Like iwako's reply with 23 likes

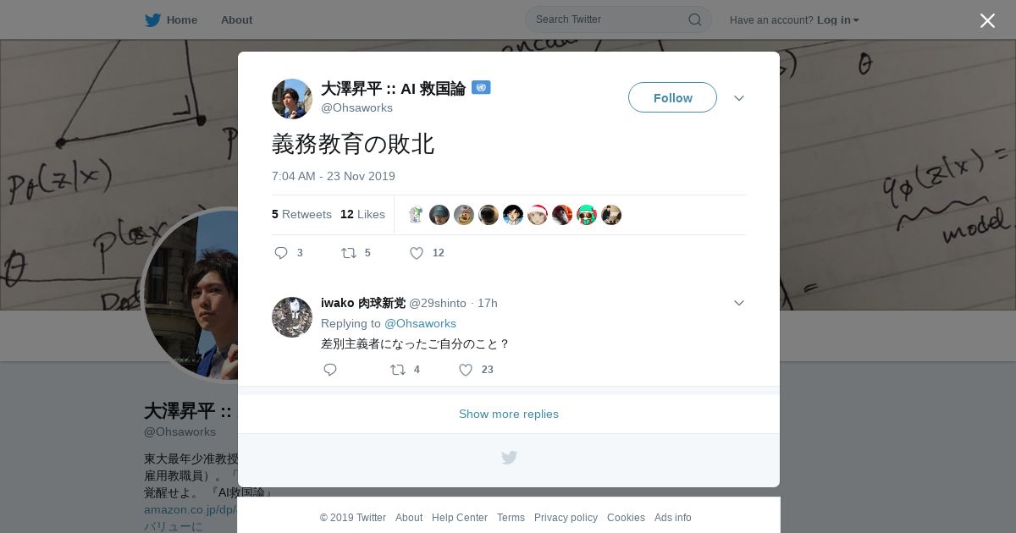(466, 370)
